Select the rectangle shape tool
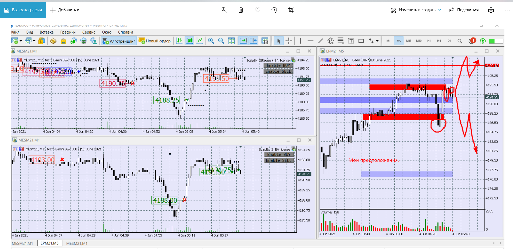This screenshot has height=249, width=513. [361, 41]
